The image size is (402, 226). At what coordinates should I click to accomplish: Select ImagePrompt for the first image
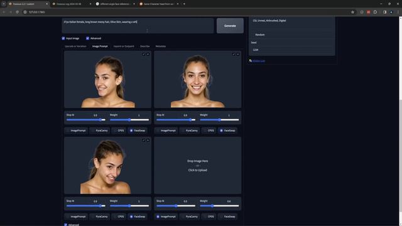pyautogui.click(x=76, y=131)
